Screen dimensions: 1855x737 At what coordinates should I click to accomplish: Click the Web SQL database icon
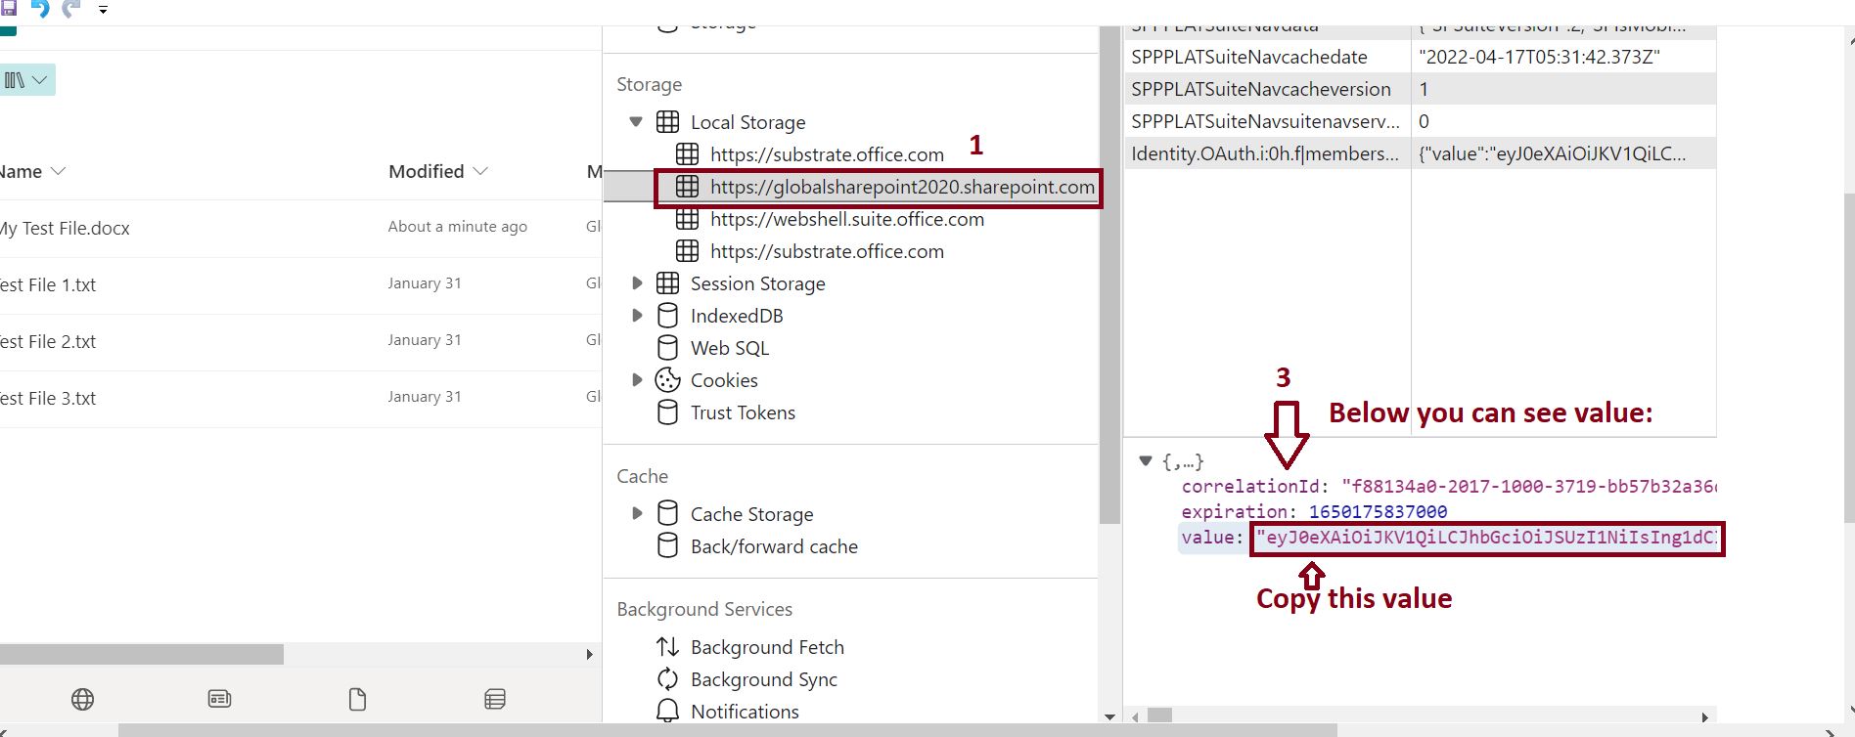point(667,348)
